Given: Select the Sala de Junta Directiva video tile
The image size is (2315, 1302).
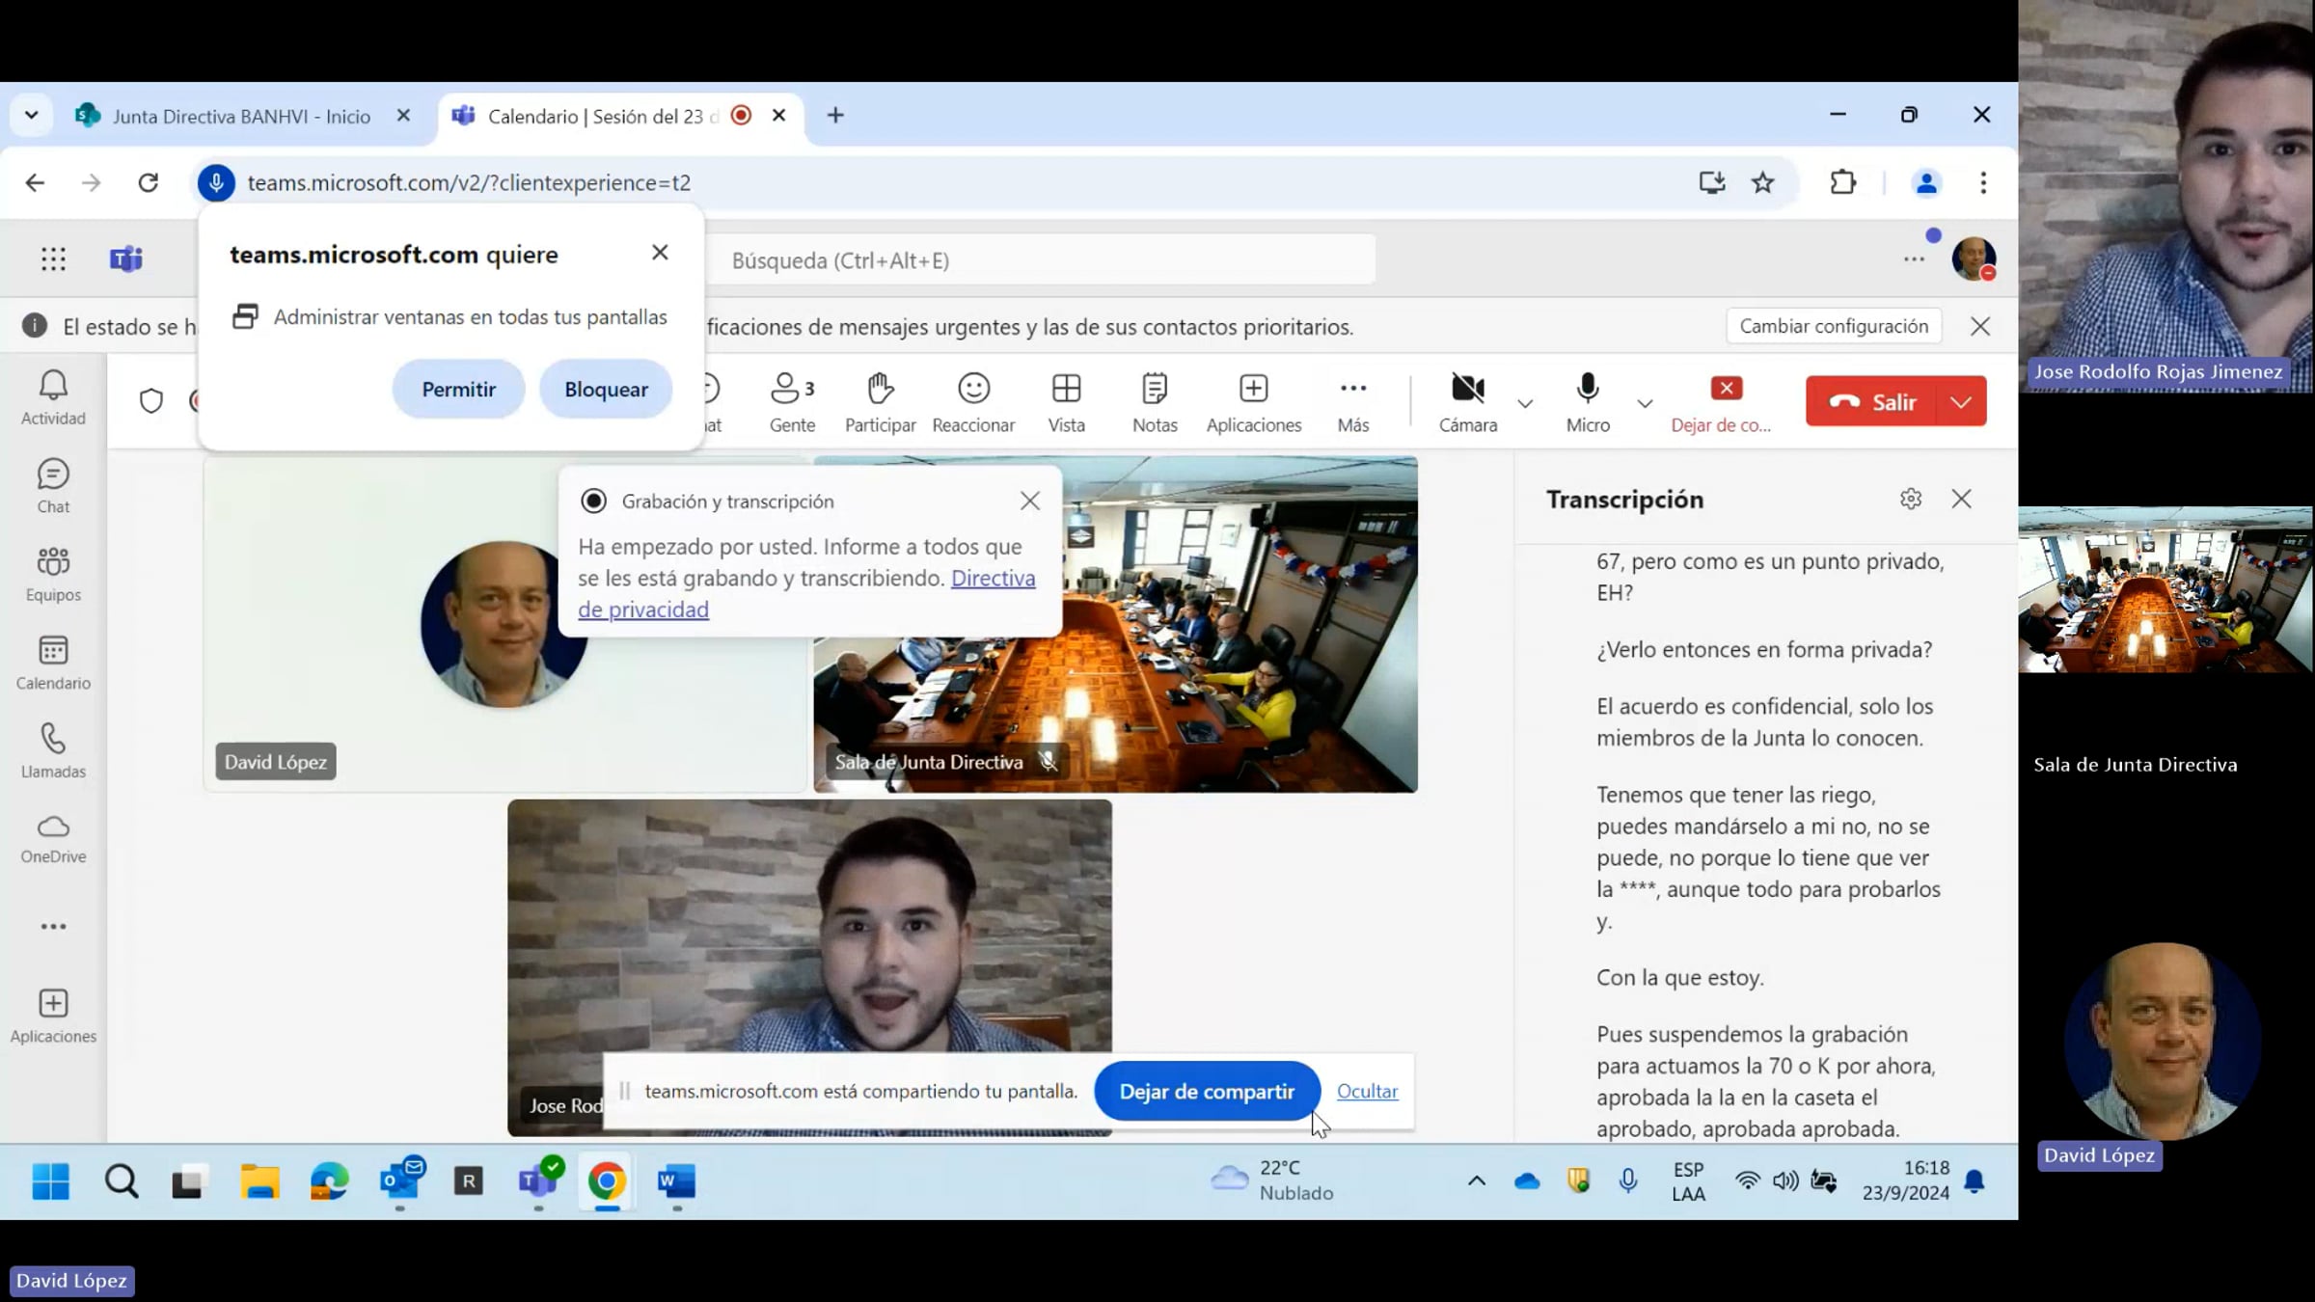Looking at the screenshot, I should coord(1115,624).
